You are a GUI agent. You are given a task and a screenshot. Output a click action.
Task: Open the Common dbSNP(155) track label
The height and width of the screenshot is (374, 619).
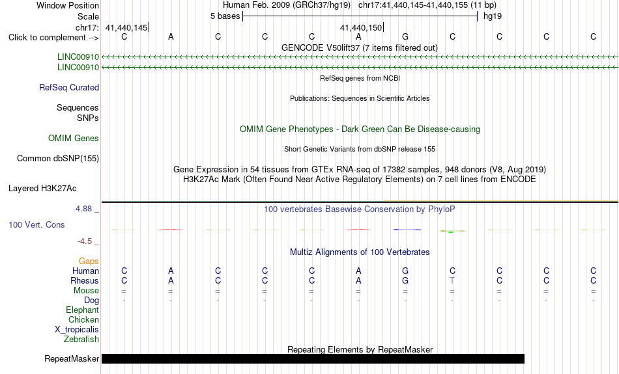[x=58, y=159]
